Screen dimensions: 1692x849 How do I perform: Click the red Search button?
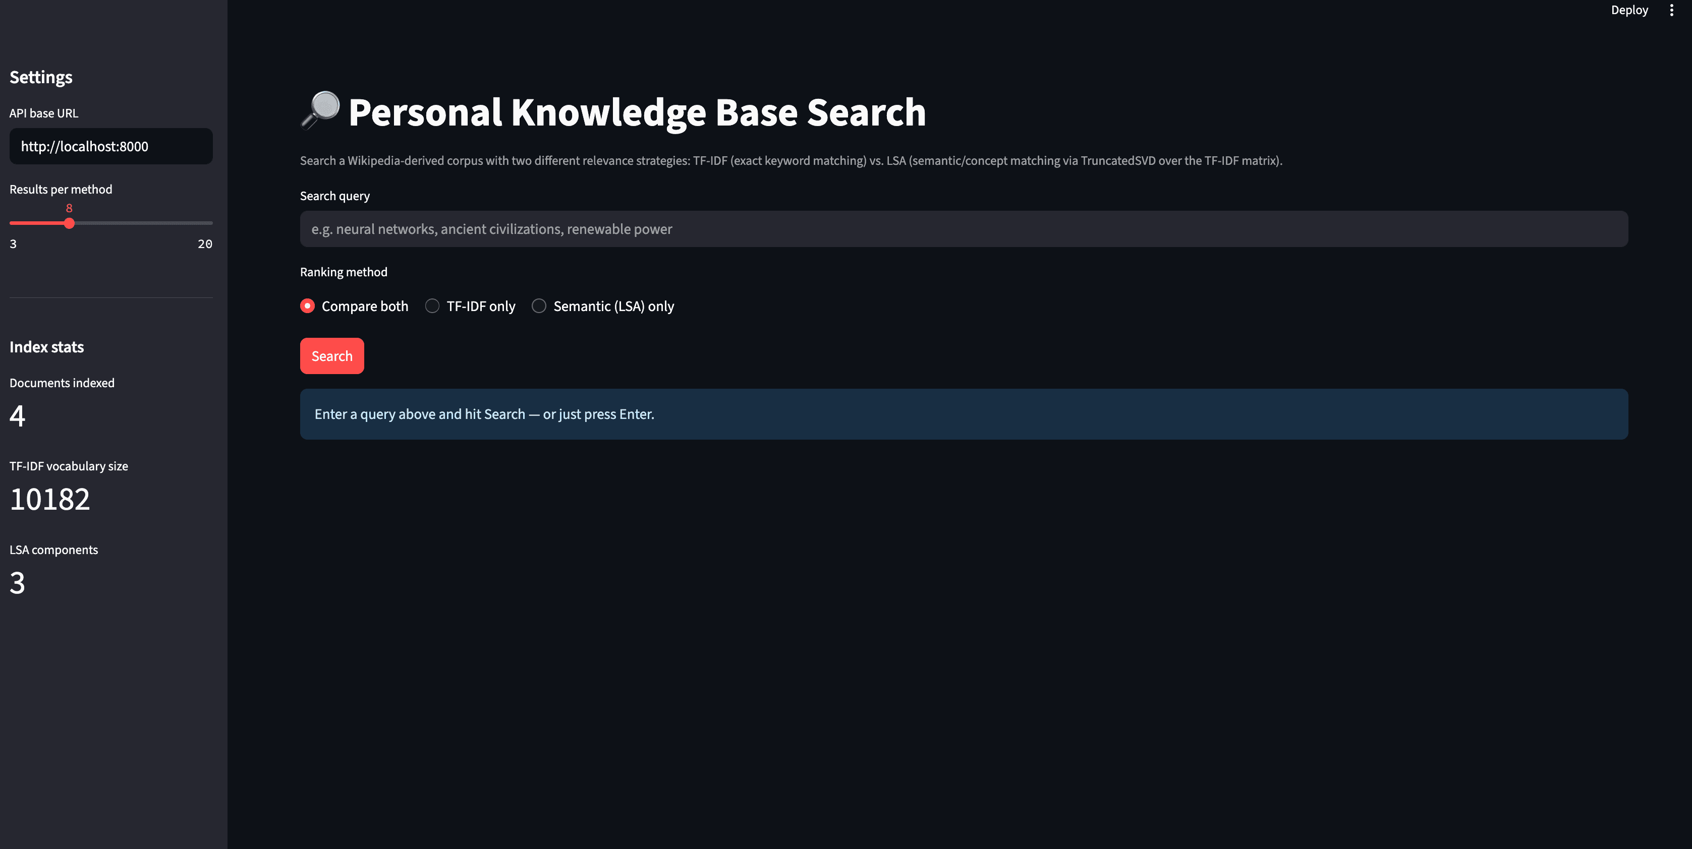point(332,356)
